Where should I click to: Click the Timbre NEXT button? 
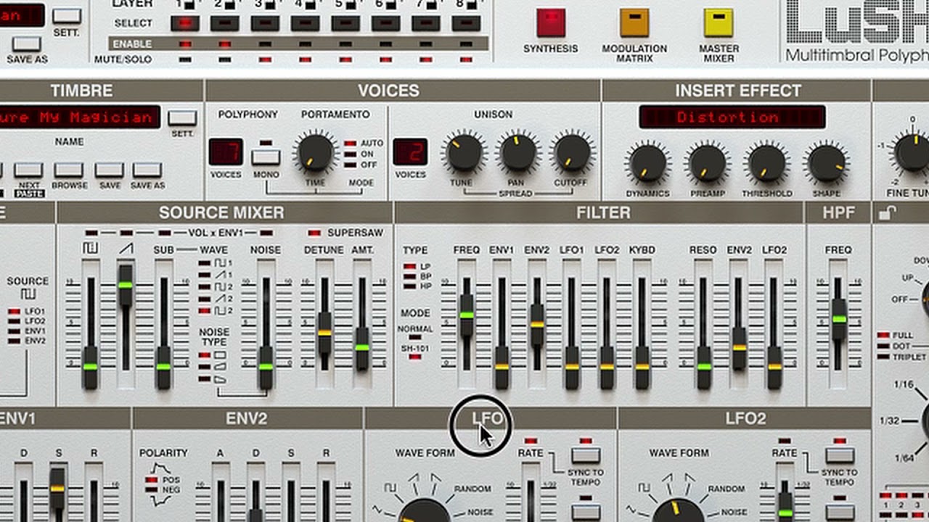point(28,170)
